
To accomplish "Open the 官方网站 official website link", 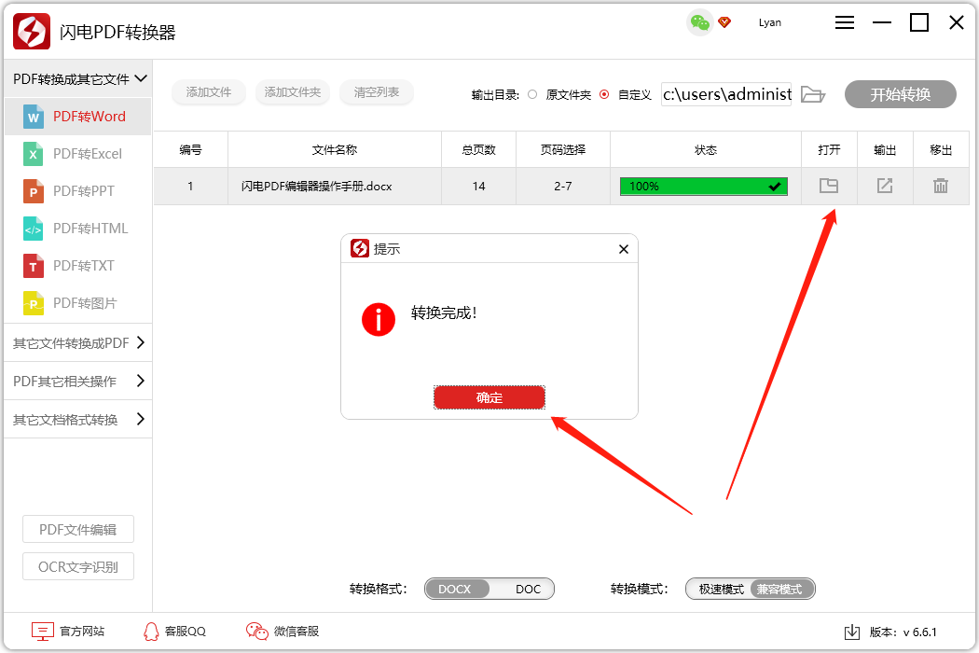I will coord(69,632).
